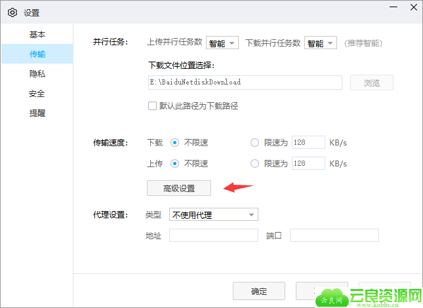Image resolution: width=423 pixels, height=308 pixels.
Task: Go to the 安全 tab
Action: point(37,93)
